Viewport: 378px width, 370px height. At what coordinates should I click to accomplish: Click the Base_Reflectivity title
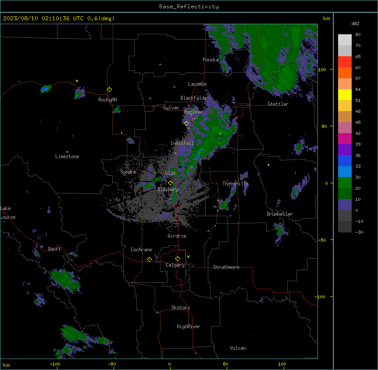point(189,7)
